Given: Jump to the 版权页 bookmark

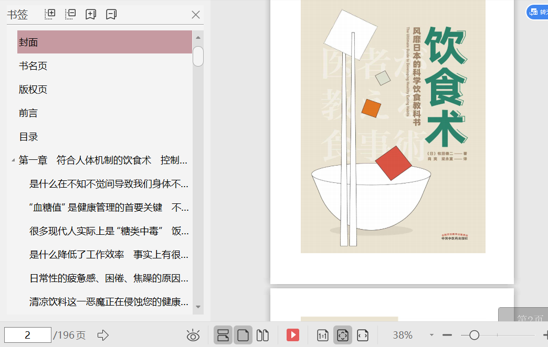Looking at the screenshot, I should [x=33, y=90].
